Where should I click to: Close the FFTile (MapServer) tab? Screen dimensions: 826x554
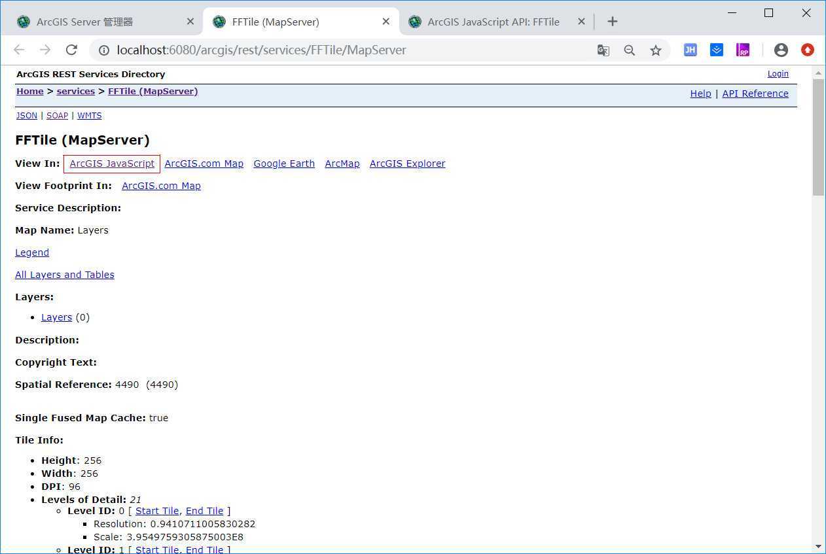click(x=386, y=22)
